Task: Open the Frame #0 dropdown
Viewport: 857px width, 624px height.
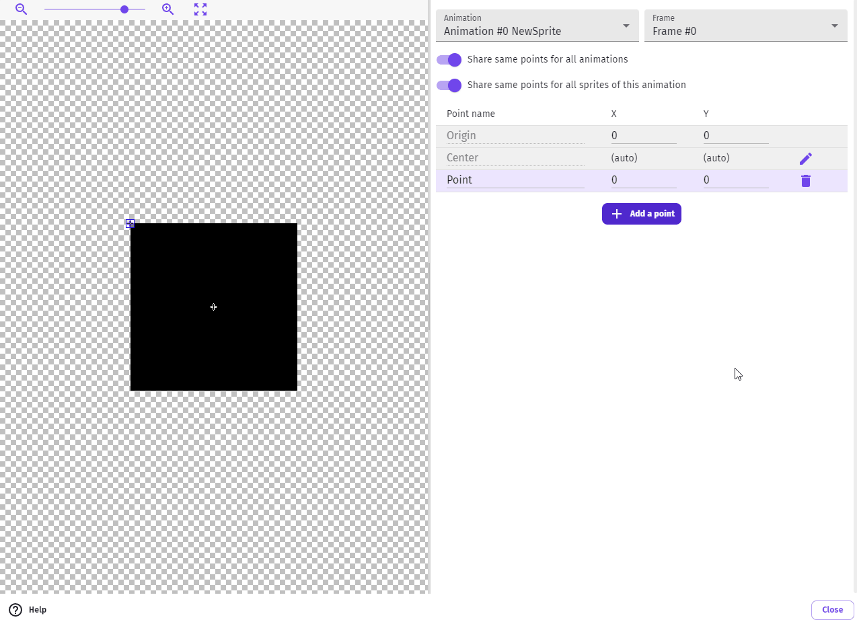Action: click(746, 26)
